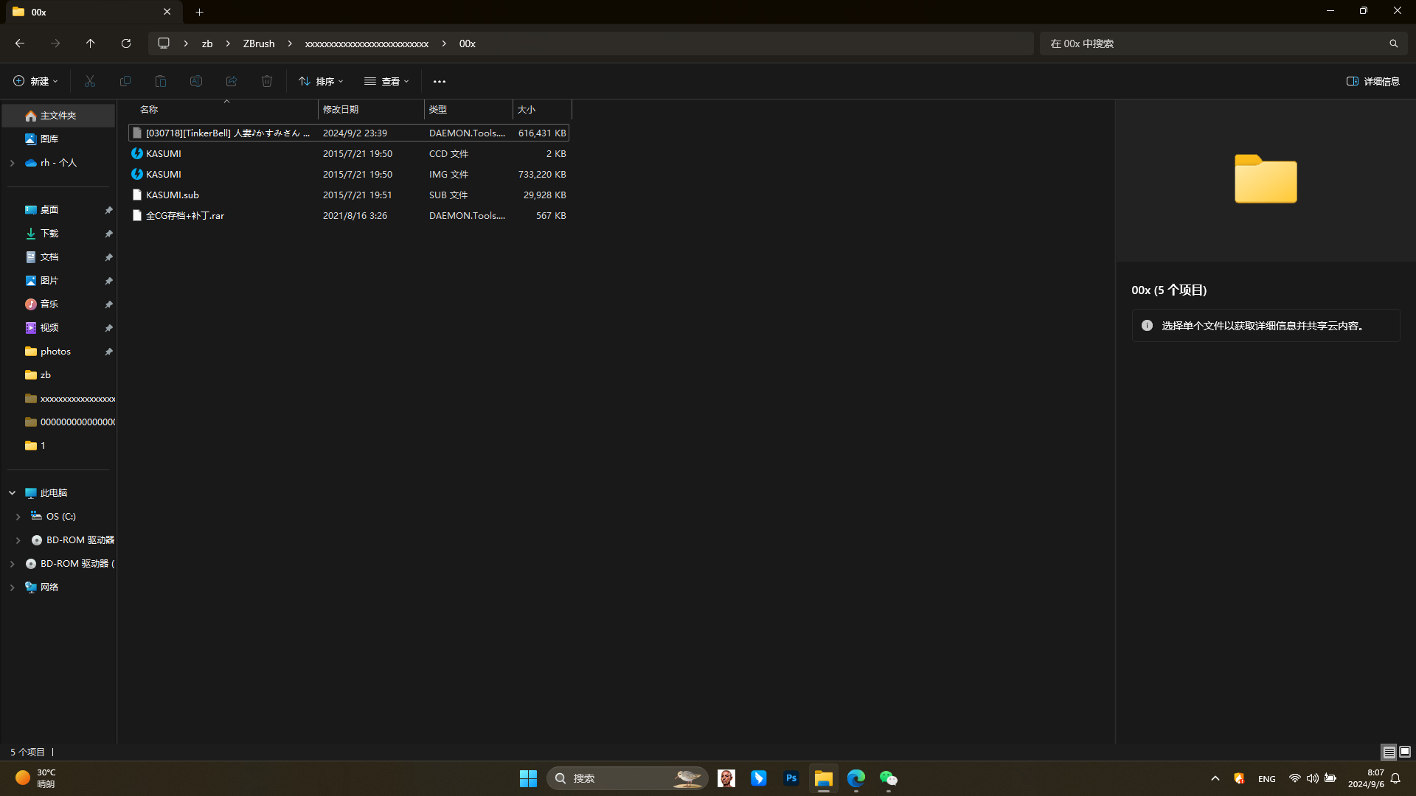This screenshot has height=796, width=1416.
Task: Open photos folder in sidebar
Action: 55,352
